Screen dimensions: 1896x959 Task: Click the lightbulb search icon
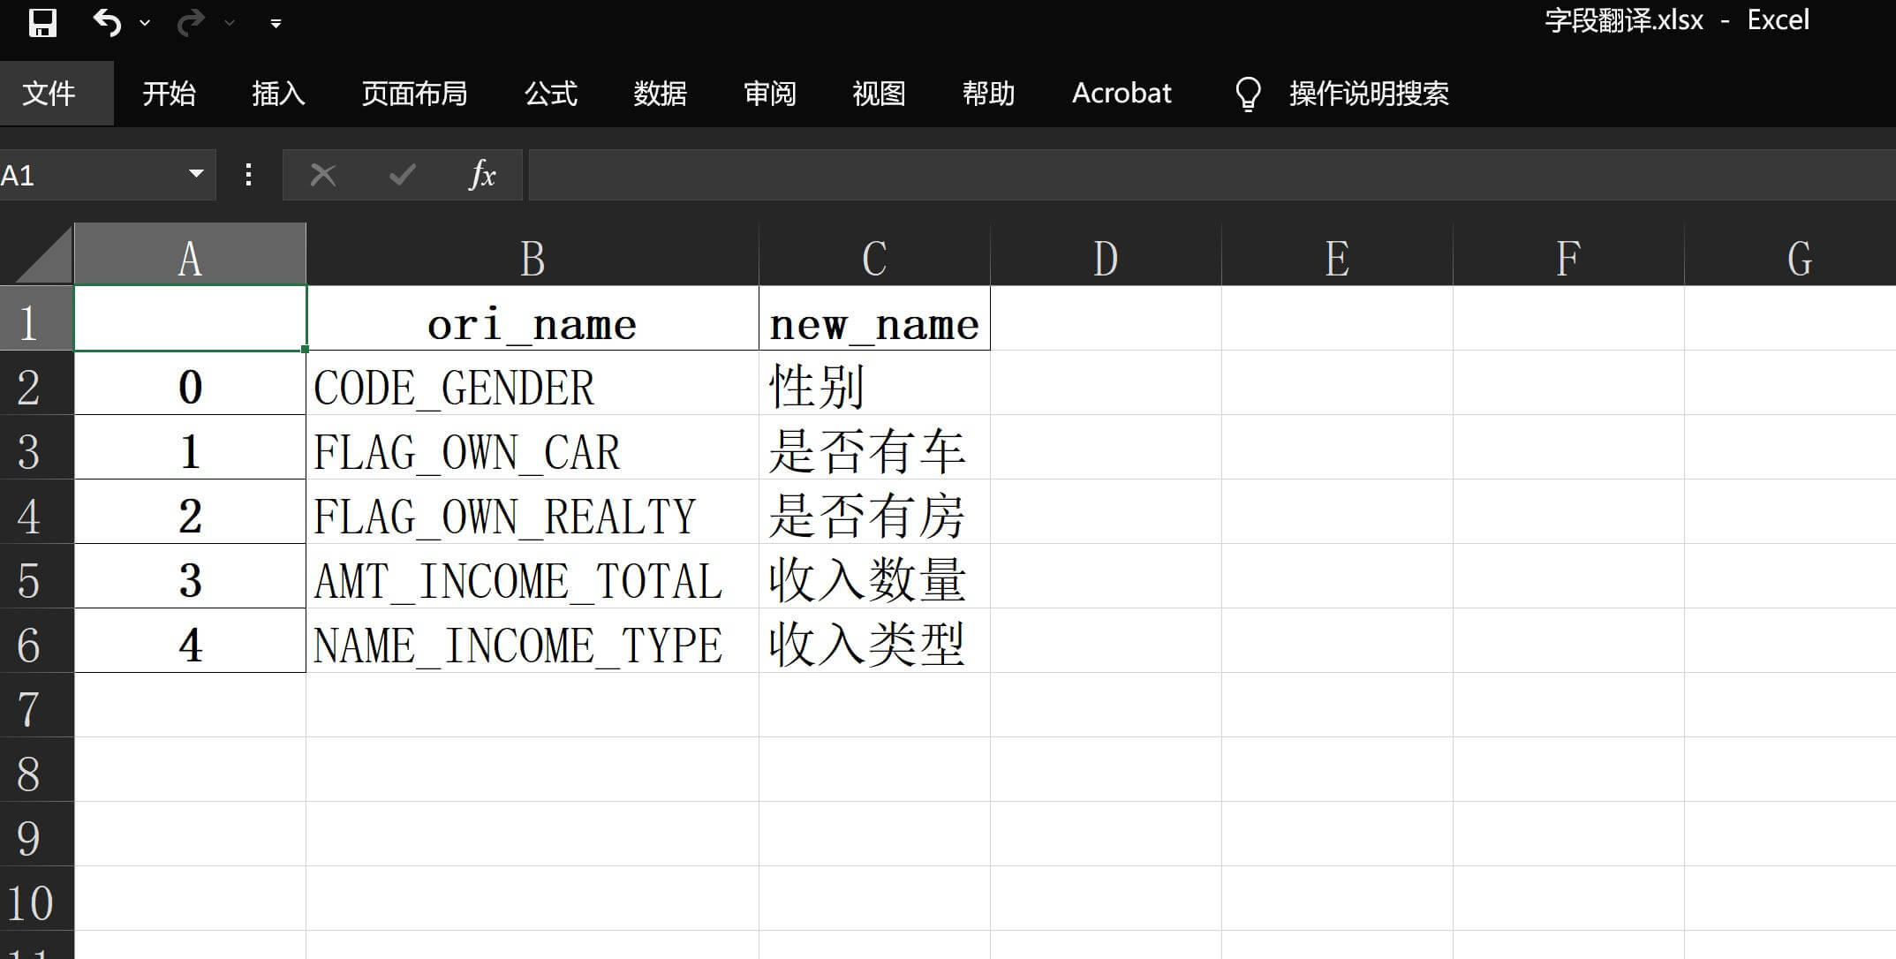pos(1248,93)
